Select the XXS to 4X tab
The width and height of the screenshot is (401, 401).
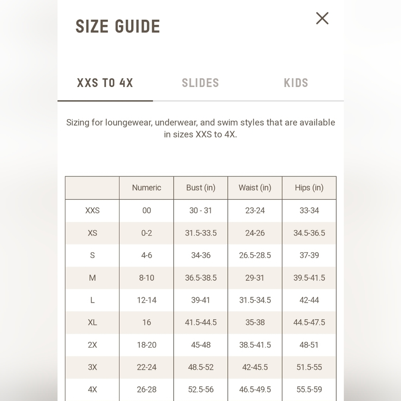tap(105, 83)
